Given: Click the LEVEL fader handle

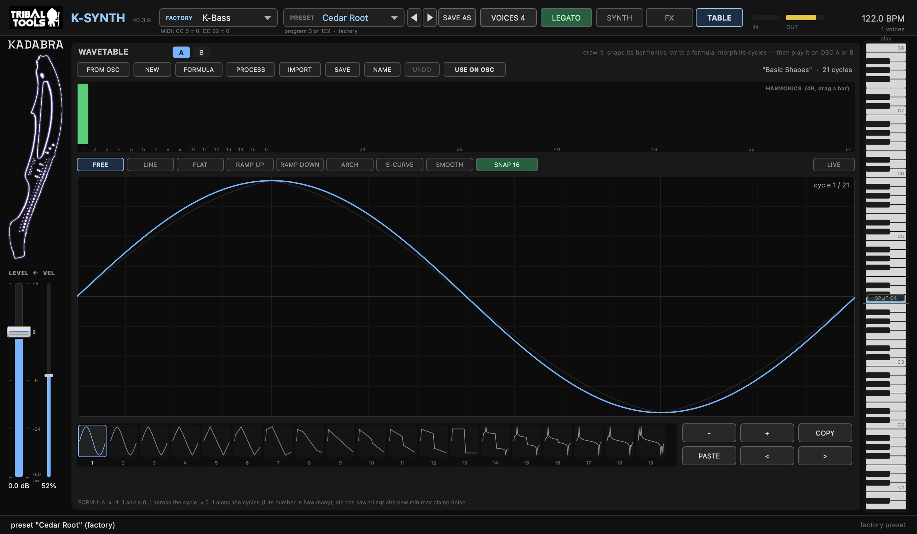Looking at the screenshot, I should coord(19,332).
